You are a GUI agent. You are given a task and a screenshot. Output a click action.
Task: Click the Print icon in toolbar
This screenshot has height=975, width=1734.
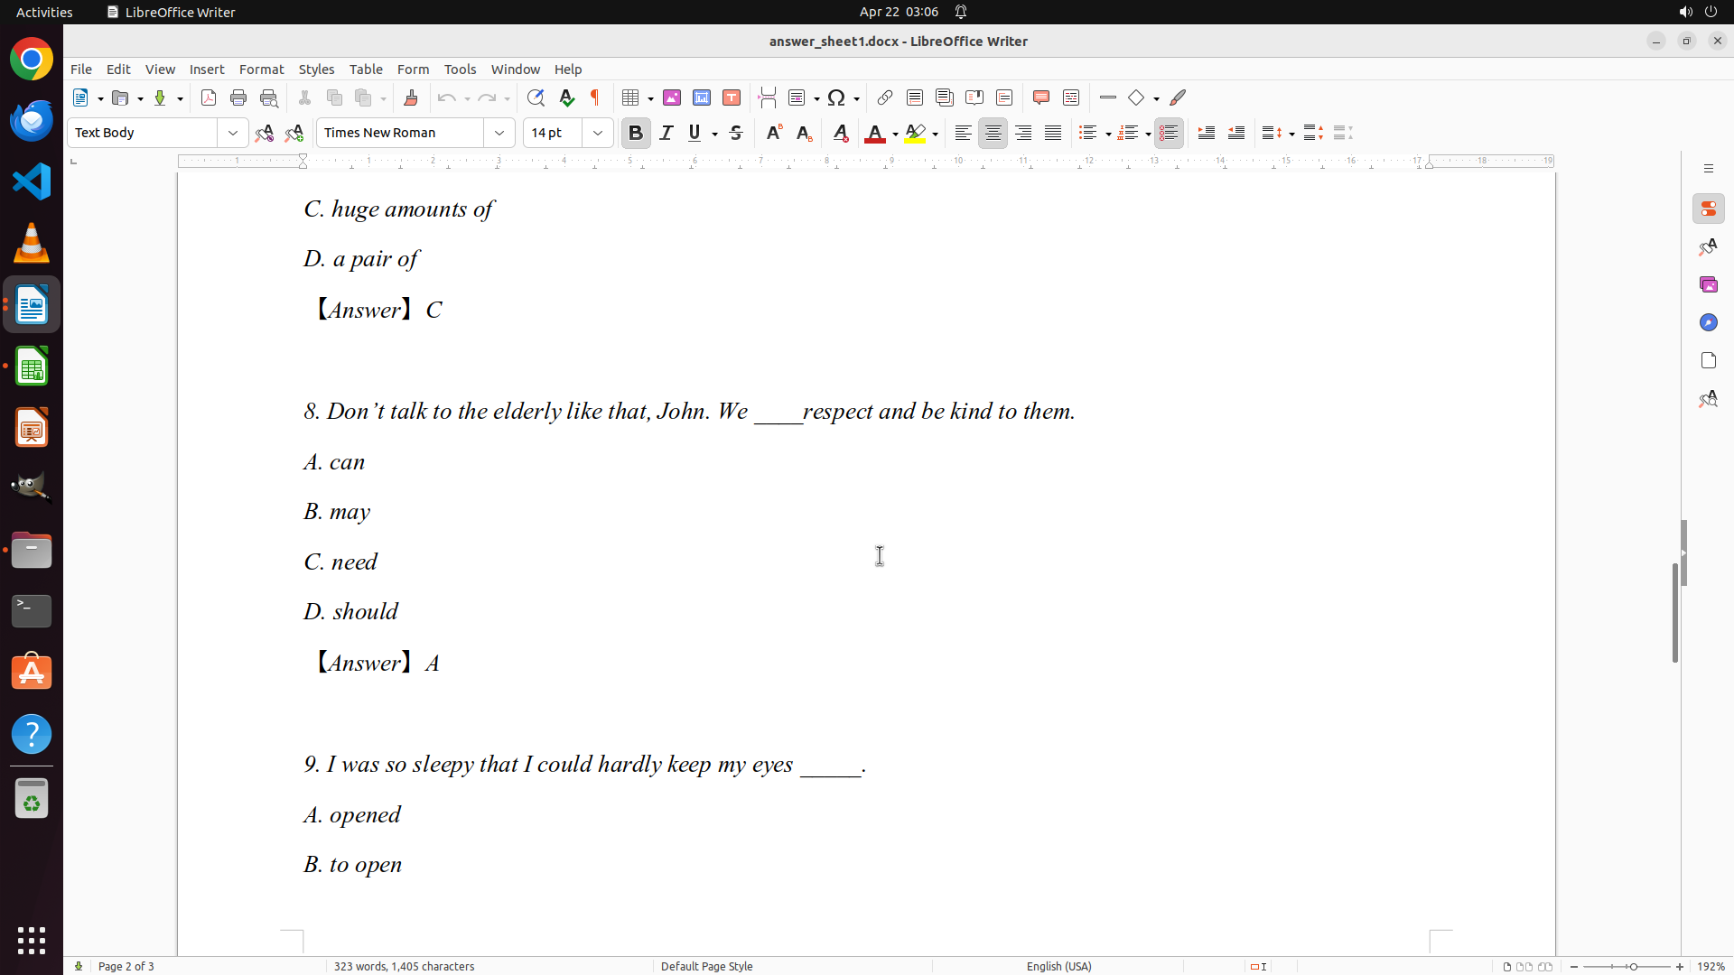click(238, 97)
